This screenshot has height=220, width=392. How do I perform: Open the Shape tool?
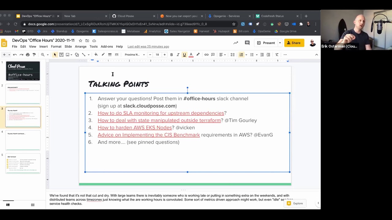click(77, 55)
